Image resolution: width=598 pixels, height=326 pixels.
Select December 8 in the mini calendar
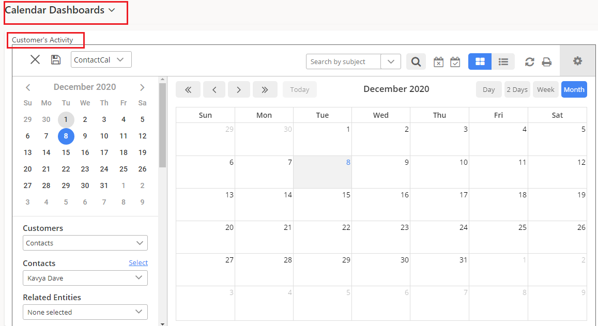click(x=66, y=136)
